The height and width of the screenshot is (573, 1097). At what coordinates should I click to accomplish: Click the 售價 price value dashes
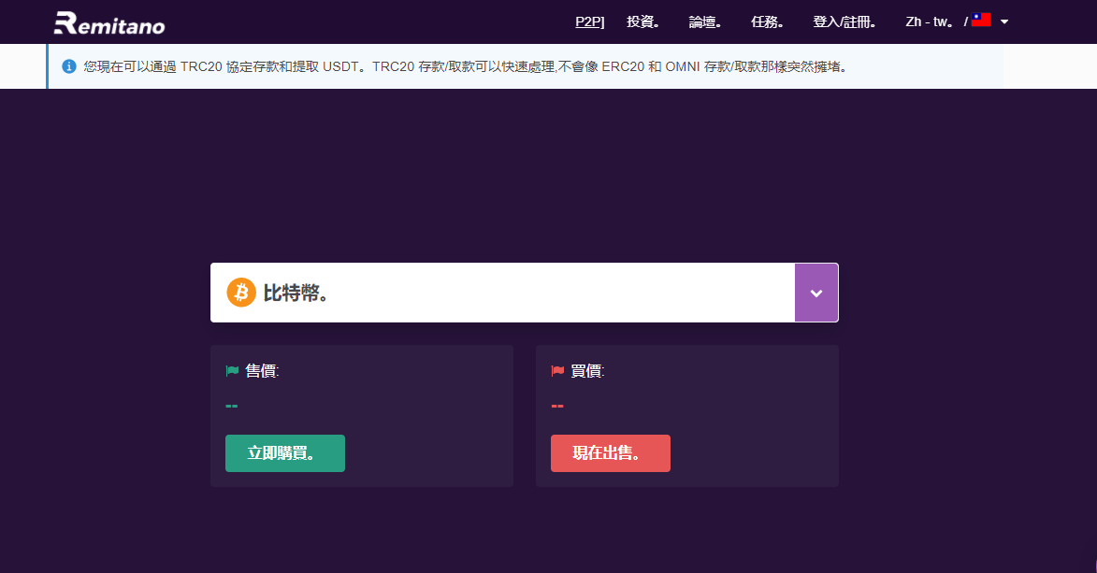coord(232,406)
